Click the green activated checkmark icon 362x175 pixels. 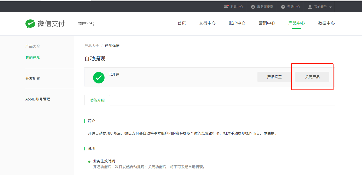pyautogui.click(x=99, y=77)
